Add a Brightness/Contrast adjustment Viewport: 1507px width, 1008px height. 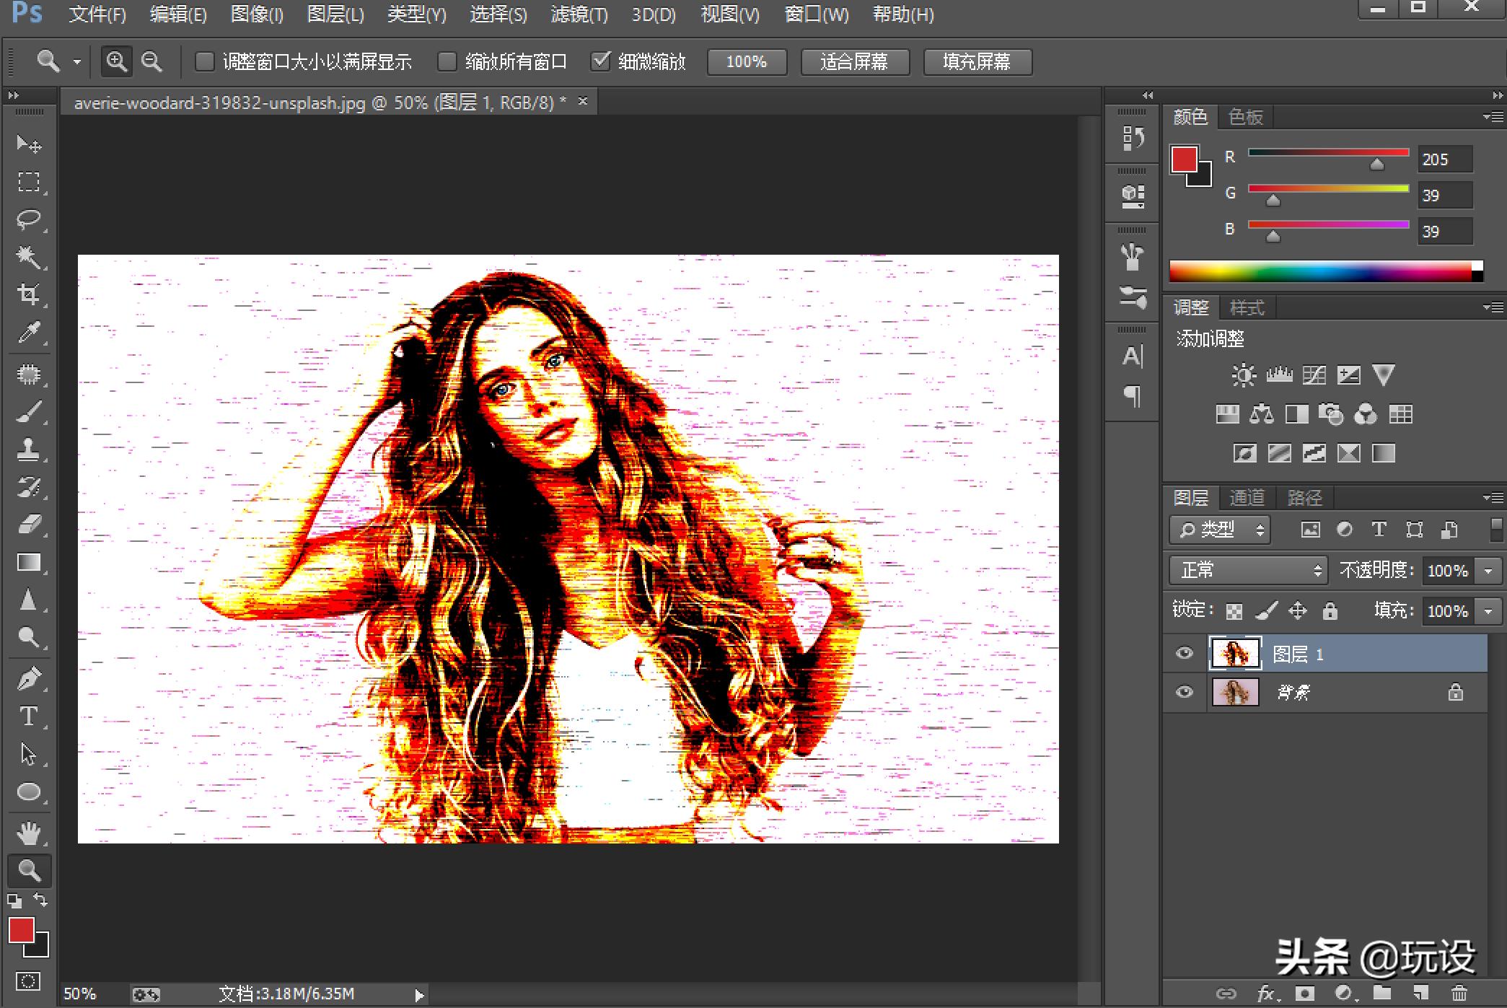pos(1244,375)
